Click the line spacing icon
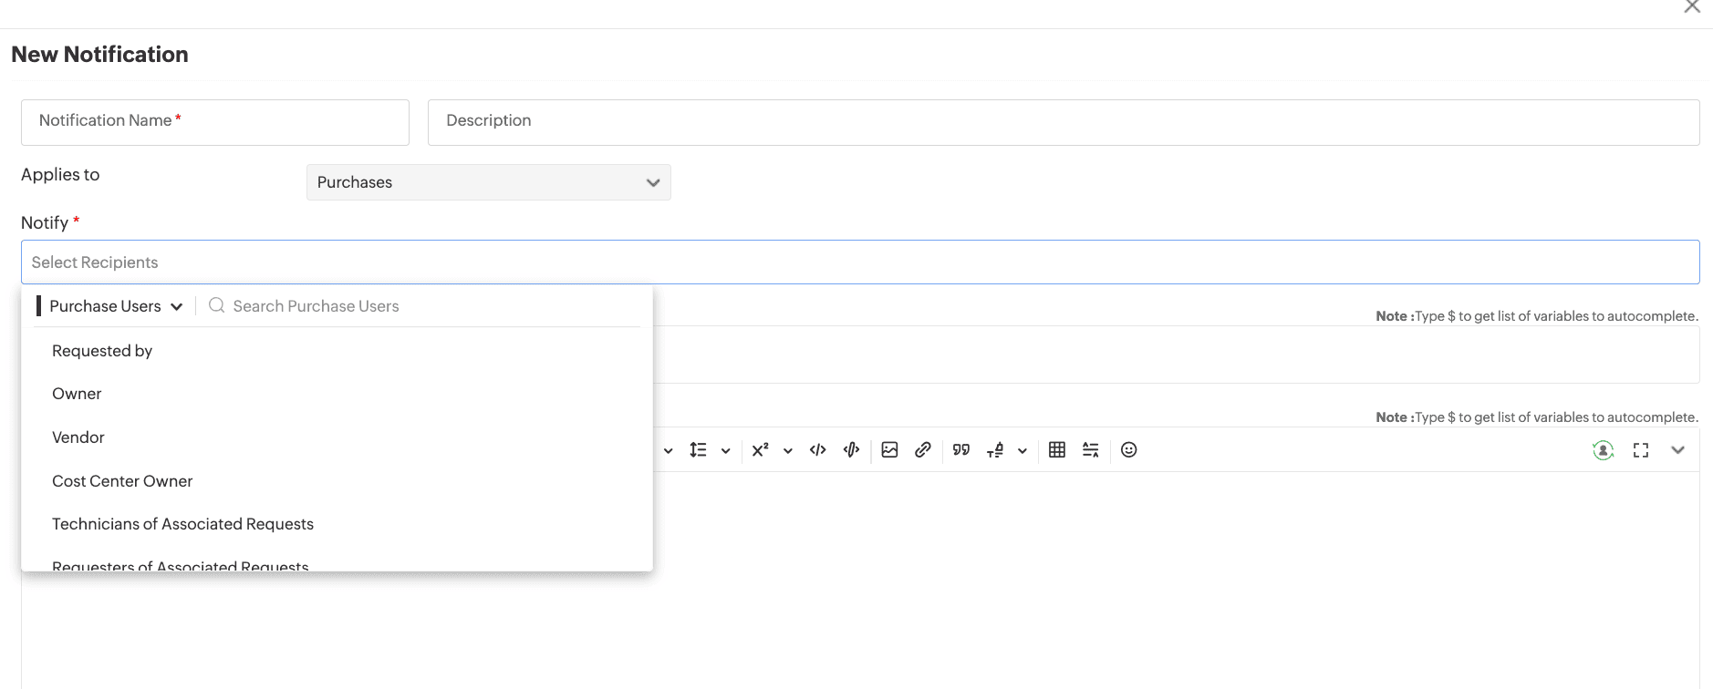The image size is (1713, 689). (698, 450)
